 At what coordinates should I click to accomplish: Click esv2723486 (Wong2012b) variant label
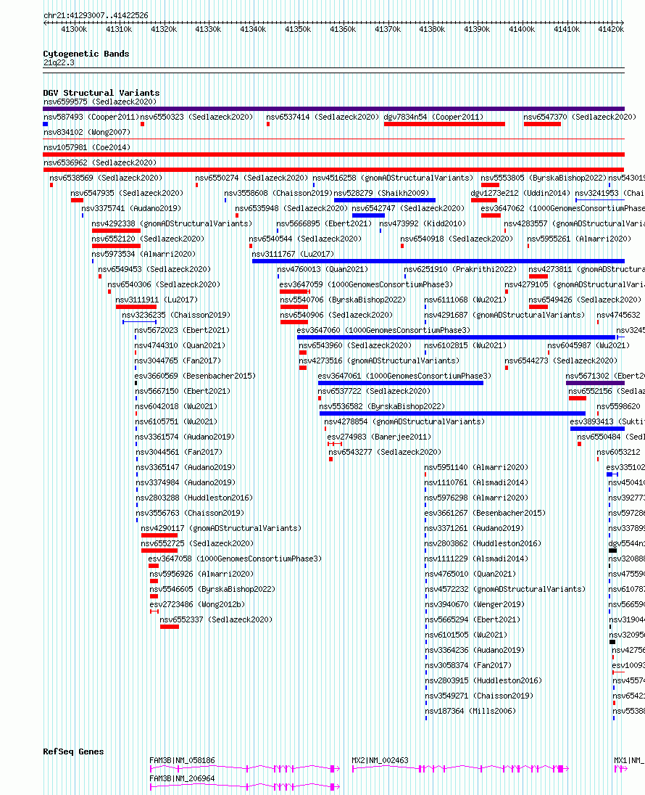[197, 604]
